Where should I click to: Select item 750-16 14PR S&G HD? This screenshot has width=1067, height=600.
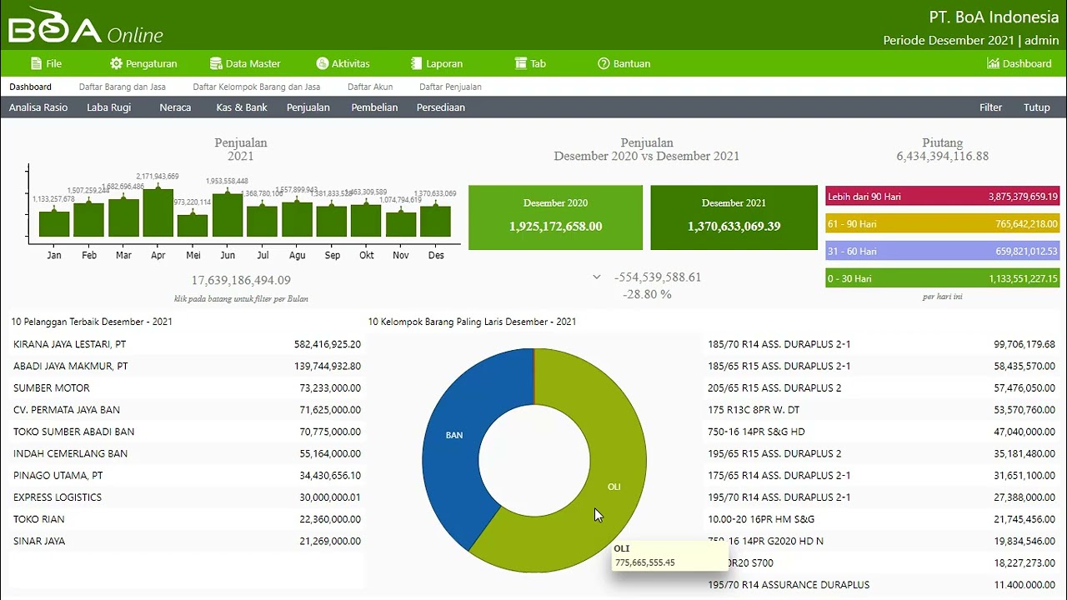point(882,432)
